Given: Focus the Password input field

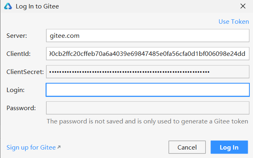Looking at the screenshot, I should click(148, 108).
